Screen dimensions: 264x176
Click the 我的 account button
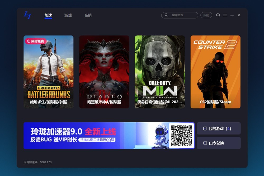click(x=206, y=15)
